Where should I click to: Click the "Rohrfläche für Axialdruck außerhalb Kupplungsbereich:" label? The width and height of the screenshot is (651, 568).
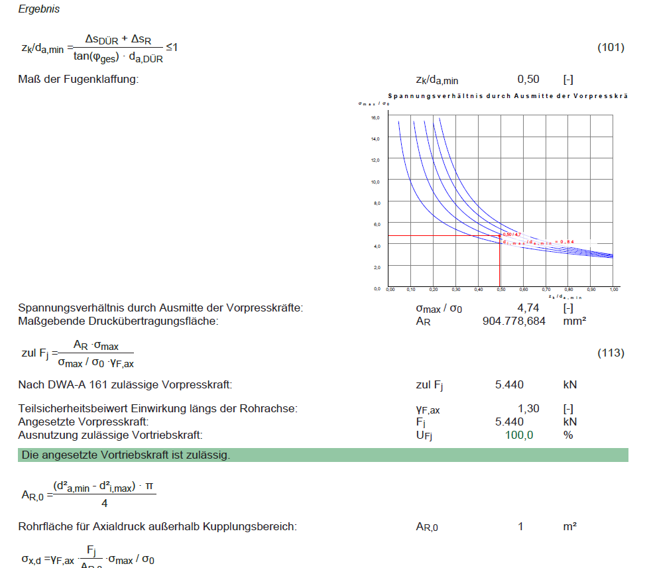(158, 527)
